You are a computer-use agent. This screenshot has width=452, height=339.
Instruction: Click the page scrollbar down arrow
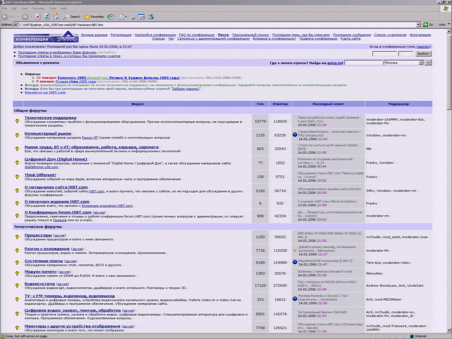pos(449,330)
